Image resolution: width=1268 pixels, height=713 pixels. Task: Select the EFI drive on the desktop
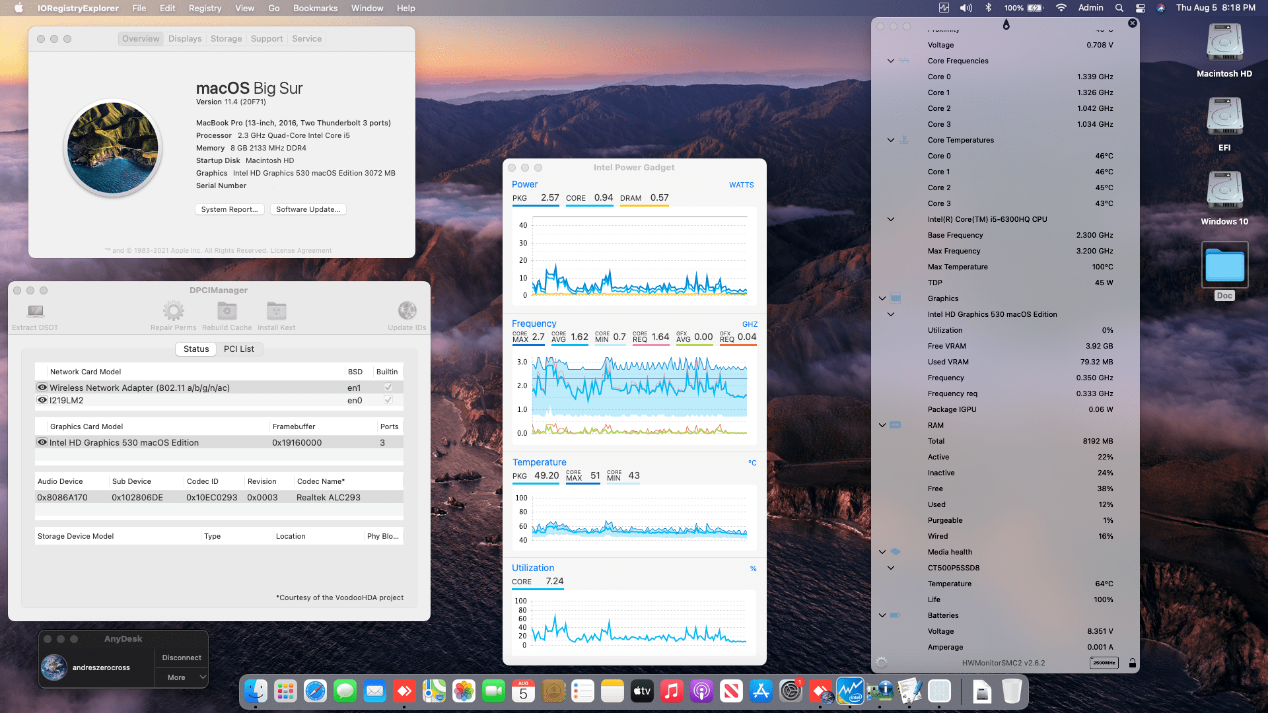tap(1224, 117)
